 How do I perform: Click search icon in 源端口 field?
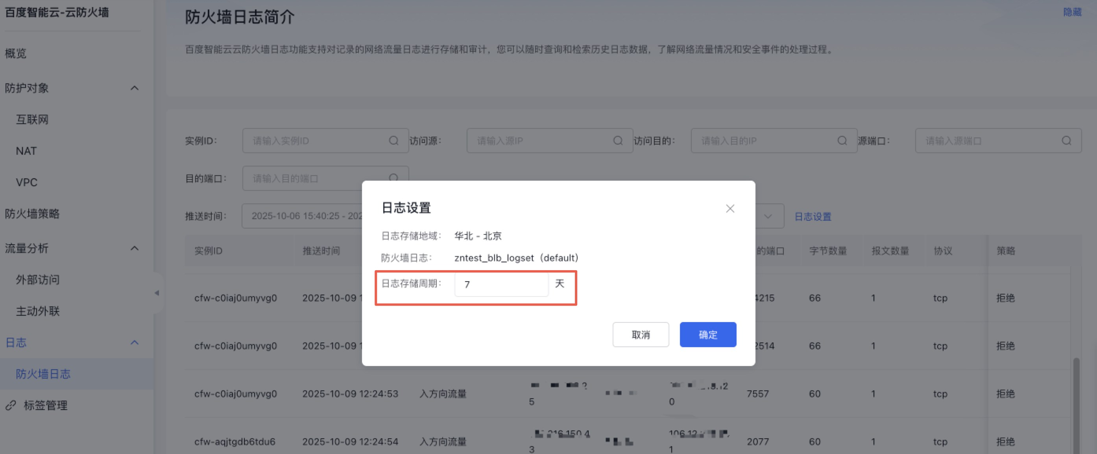tap(1066, 141)
